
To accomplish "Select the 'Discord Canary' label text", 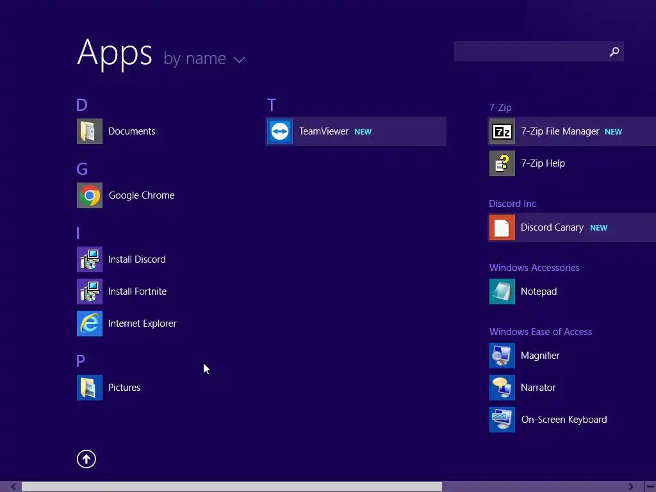I will pyautogui.click(x=552, y=227).
